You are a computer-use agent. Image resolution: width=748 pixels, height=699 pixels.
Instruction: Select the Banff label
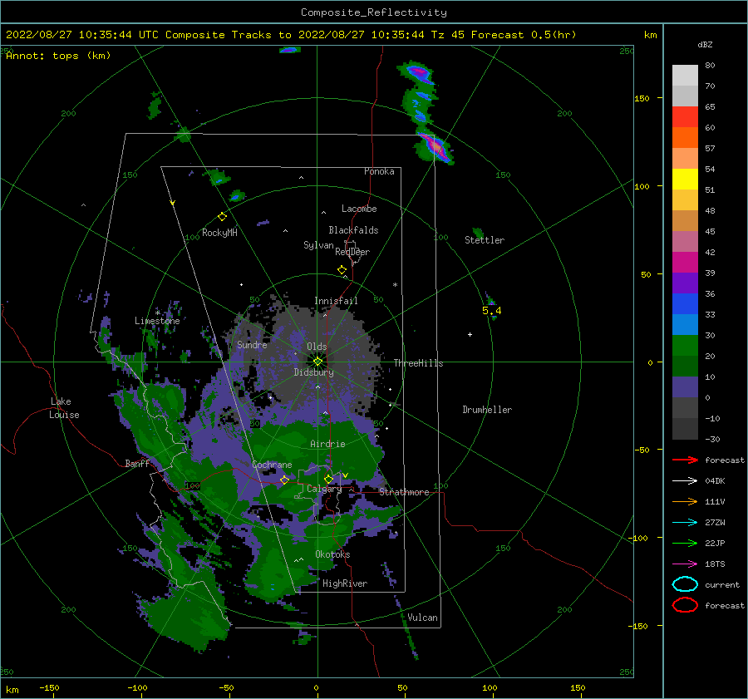pos(137,464)
